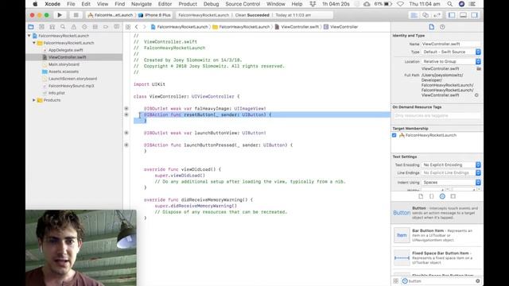
Task: Switch to the Assistant editor
Action: pyautogui.click(x=425, y=15)
